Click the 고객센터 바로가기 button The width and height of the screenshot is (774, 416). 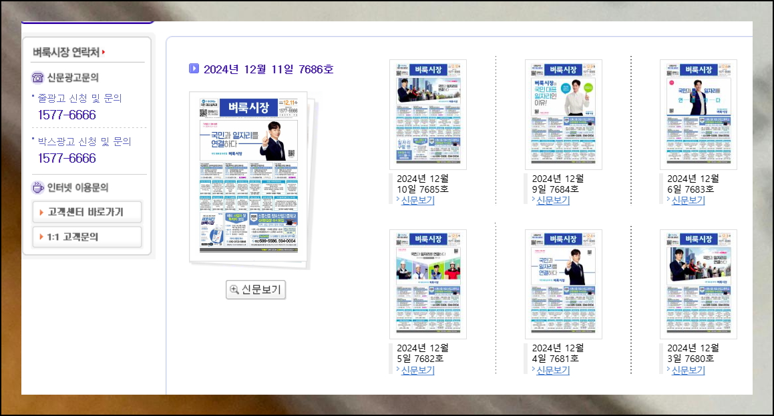coord(87,212)
